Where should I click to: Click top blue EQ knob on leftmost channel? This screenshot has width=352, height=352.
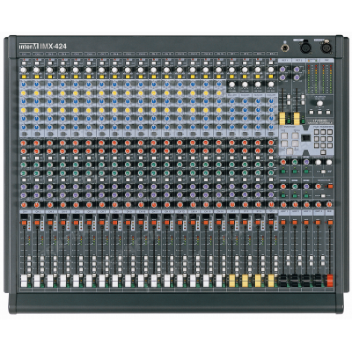[24, 84]
